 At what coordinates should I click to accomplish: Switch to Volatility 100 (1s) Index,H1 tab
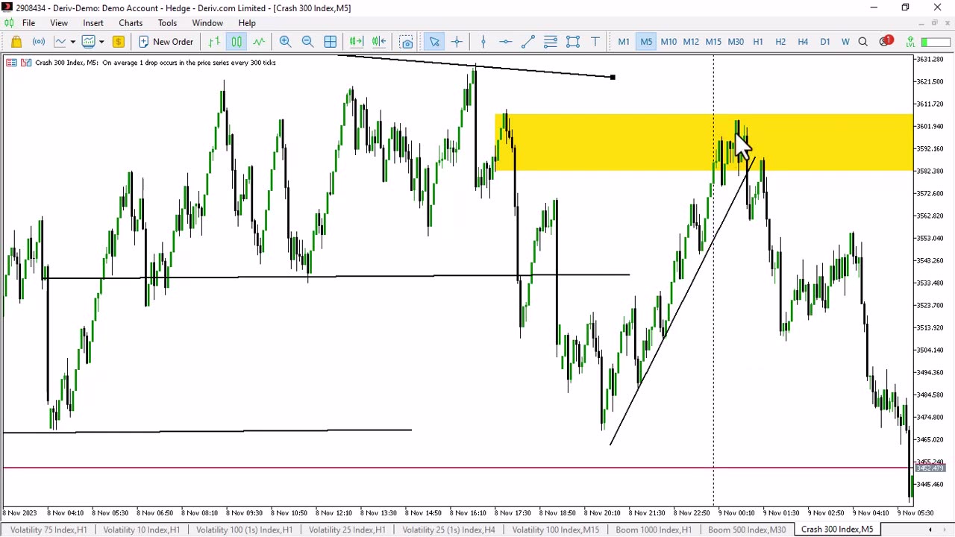(244, 530)
